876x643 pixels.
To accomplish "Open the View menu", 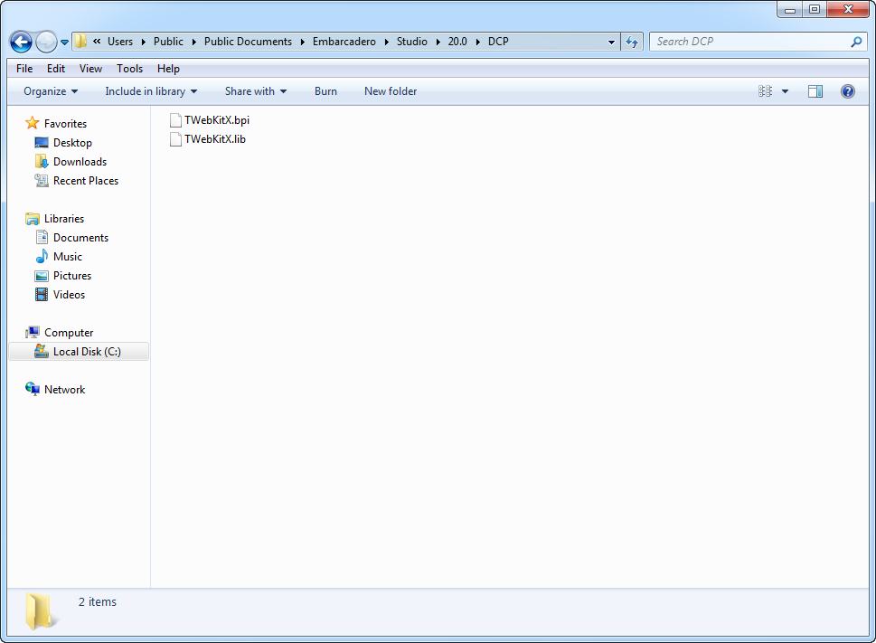I will click(x=90, y=69).
